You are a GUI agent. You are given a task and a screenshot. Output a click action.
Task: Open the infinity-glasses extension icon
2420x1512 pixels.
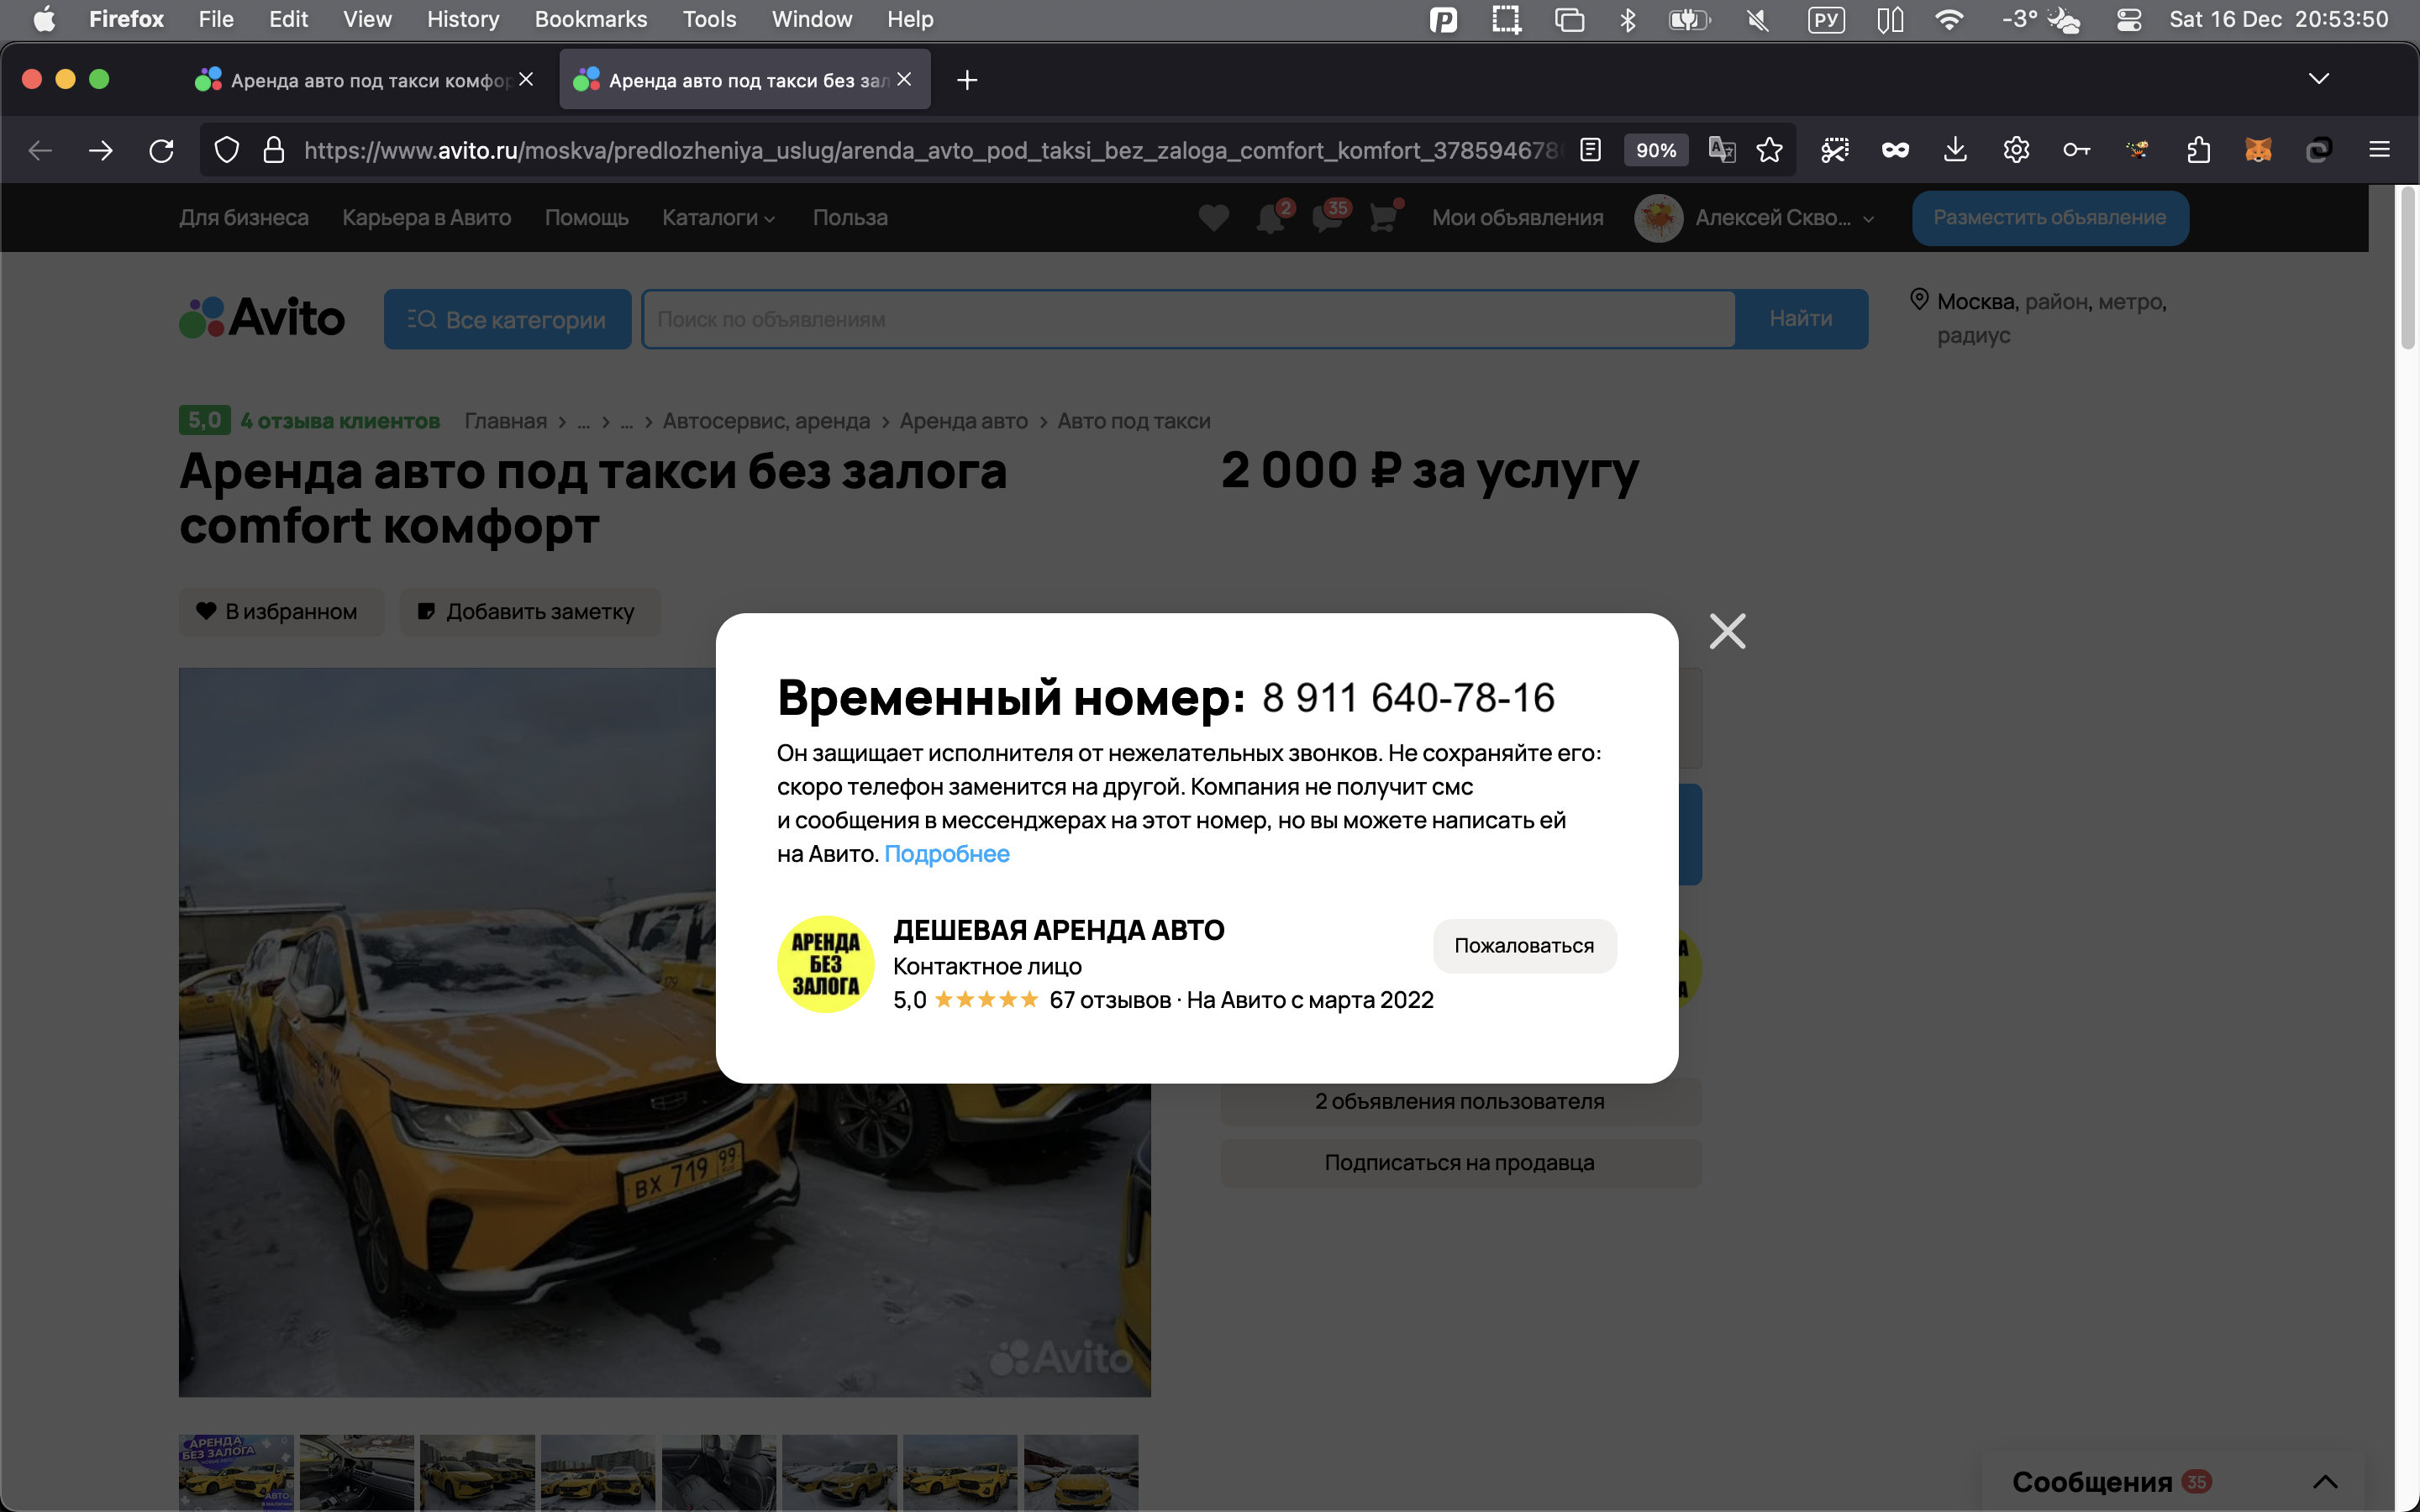[1895, 150]
